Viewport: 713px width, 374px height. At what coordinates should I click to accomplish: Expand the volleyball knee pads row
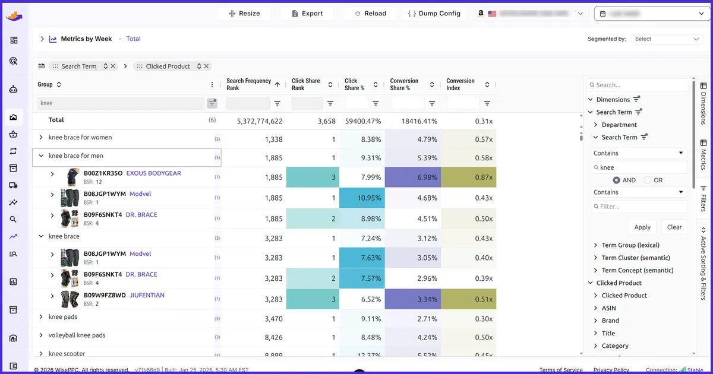[x=41, y=335]
